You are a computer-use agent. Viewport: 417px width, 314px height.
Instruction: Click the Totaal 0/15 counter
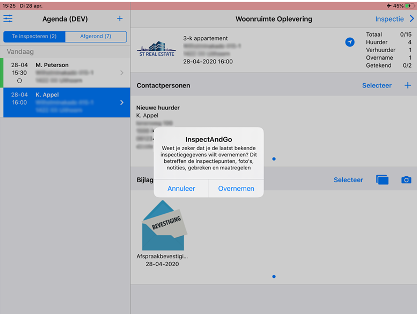(388, 34)
